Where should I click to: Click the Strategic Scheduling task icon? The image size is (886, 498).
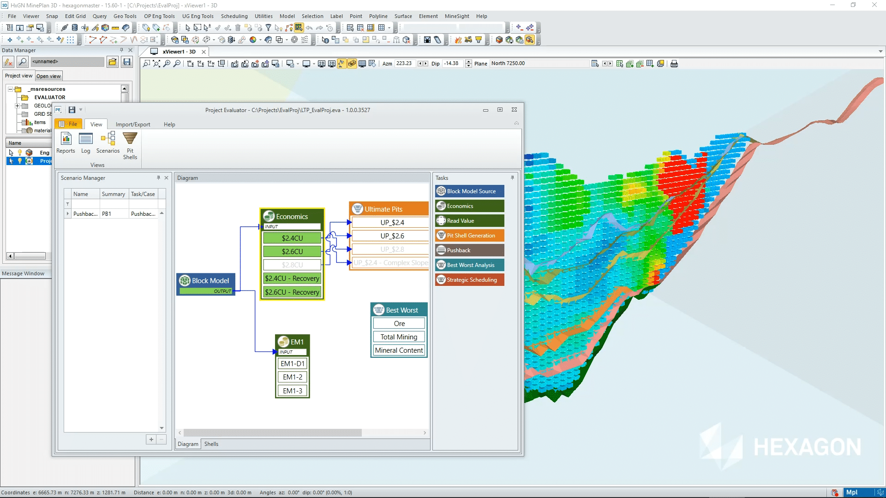coord(441,280)
